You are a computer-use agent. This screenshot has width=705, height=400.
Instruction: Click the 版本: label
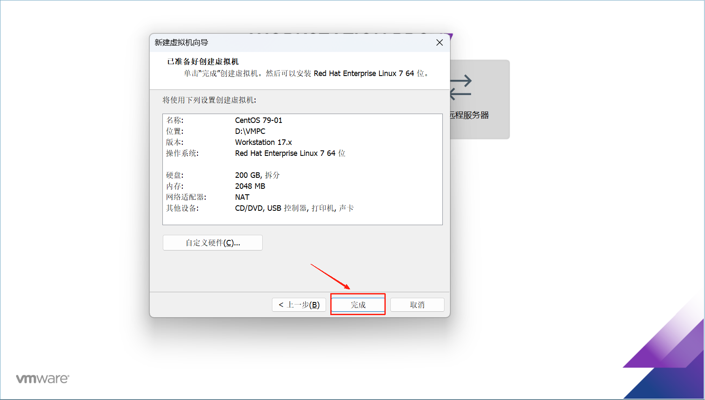(175, 142)
